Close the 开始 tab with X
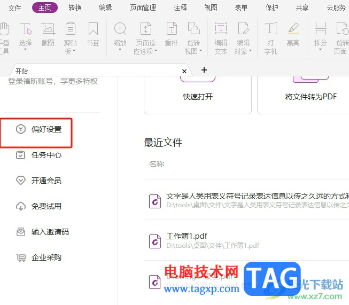Image resolution: width=349 pixels, height=305 pixels. click(x=184, y=71)
